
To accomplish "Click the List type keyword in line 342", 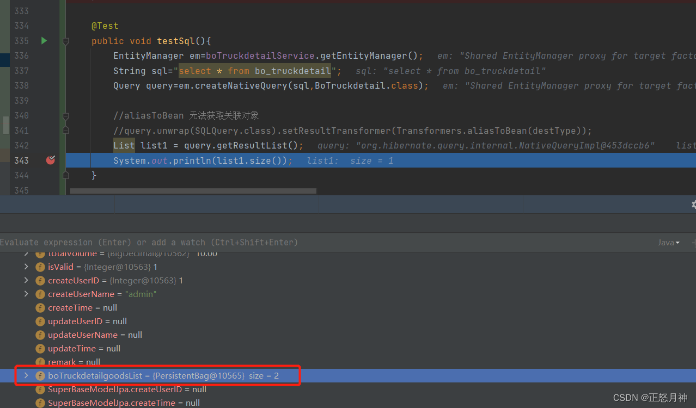I will pos(124,145).
